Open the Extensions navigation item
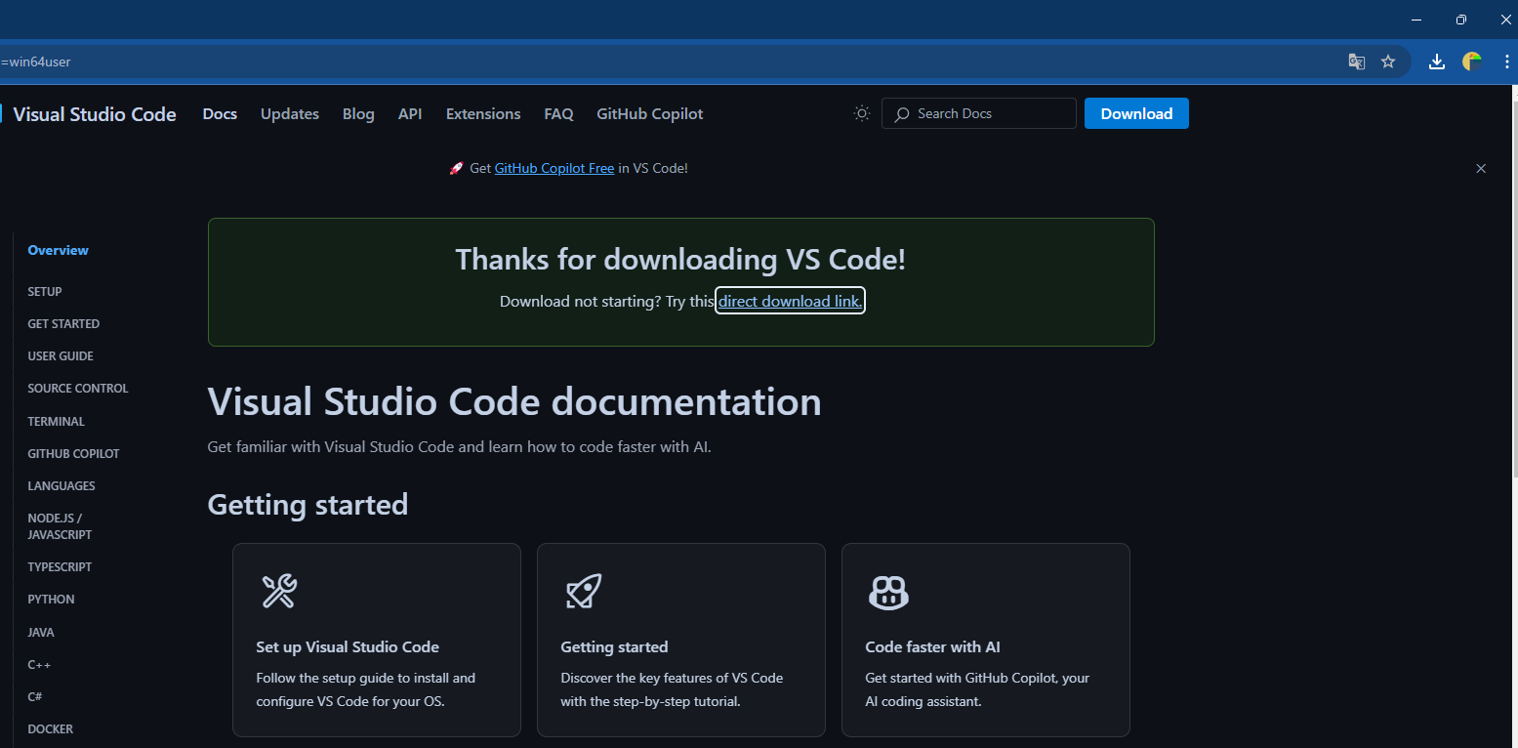Image resolution: width=1518 pixels, height=748 pixels. pos(483,114)
